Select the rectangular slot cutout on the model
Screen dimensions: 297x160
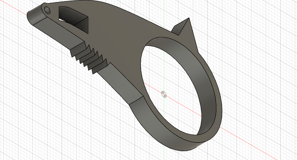73,20
